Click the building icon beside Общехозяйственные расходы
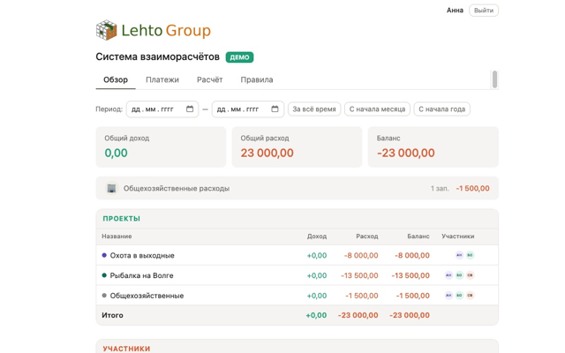565x353 pixels. (x=112, y=188)
